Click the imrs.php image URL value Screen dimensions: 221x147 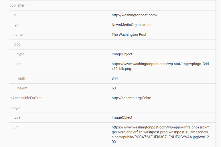[x=161, y=135]
